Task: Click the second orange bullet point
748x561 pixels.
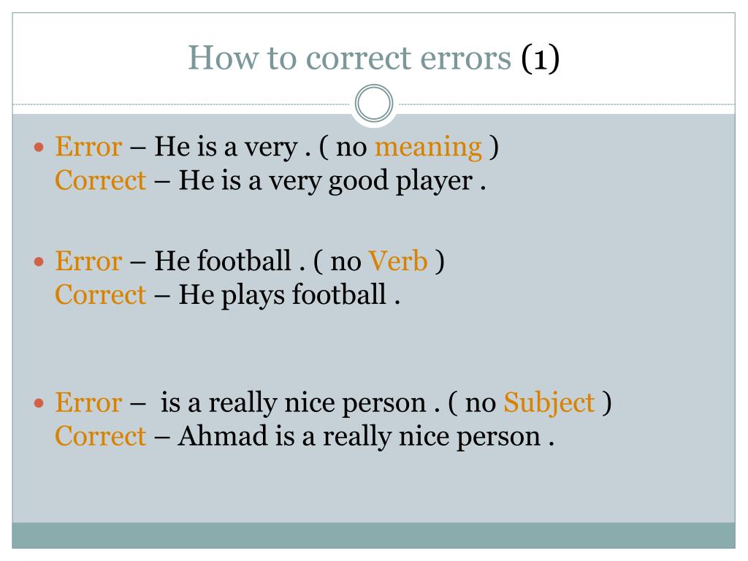Action: click(39, 262)
